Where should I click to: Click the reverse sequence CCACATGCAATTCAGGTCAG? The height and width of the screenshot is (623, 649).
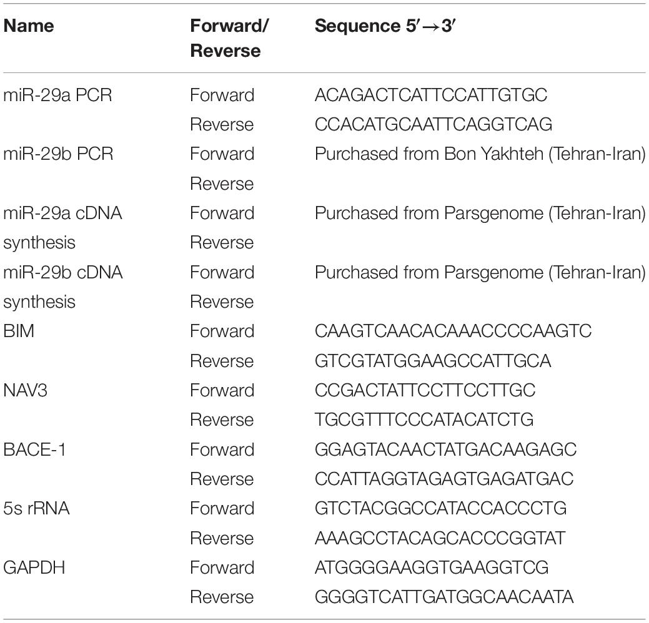tap(433, 124)
